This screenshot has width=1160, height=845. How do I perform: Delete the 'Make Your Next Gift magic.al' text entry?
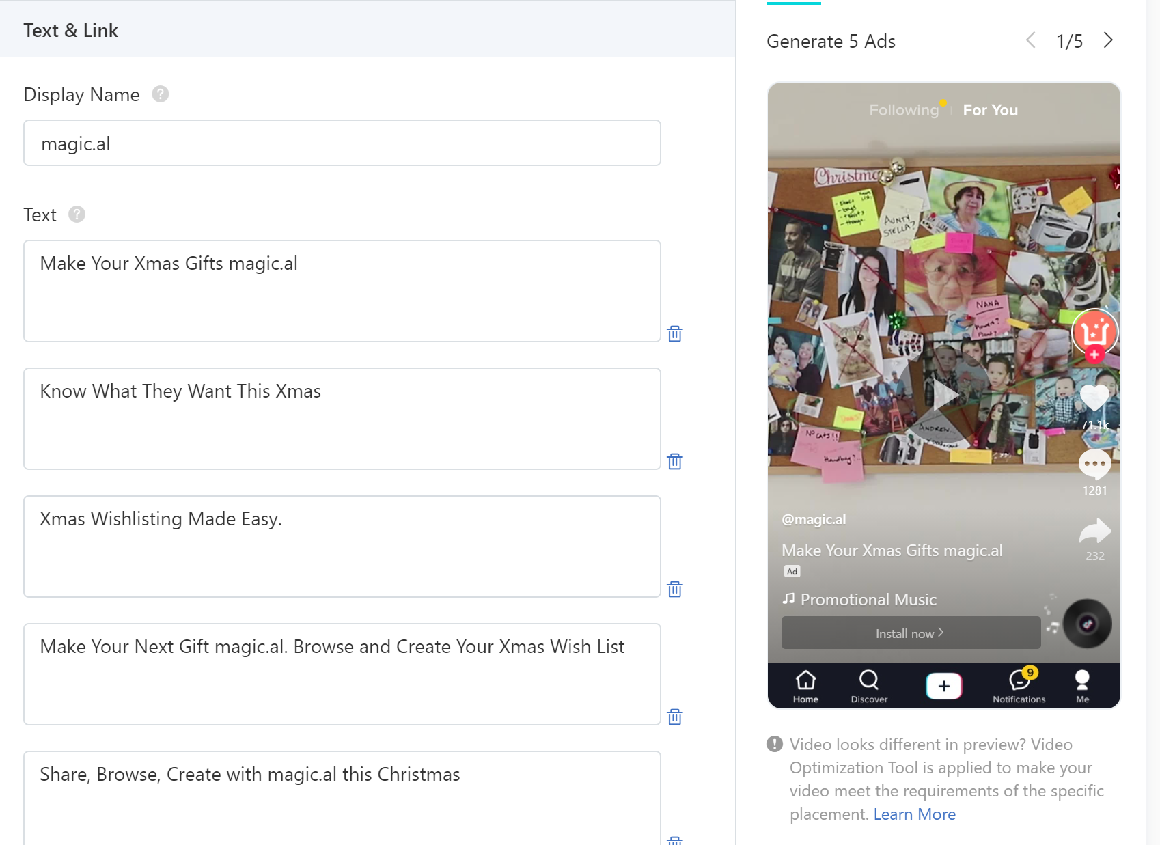[x=674, y=717]
